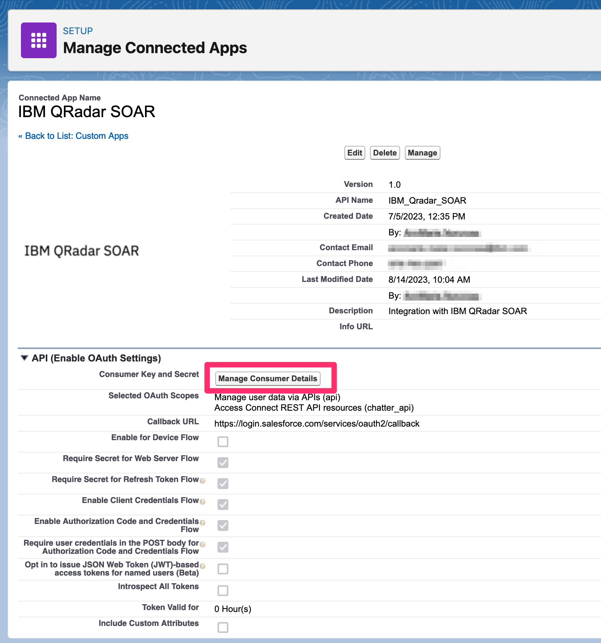This screenshot has height=643, width=601.
Task: Click description text Integration with IBM QRadar SOAR
Action: point(458,311)
